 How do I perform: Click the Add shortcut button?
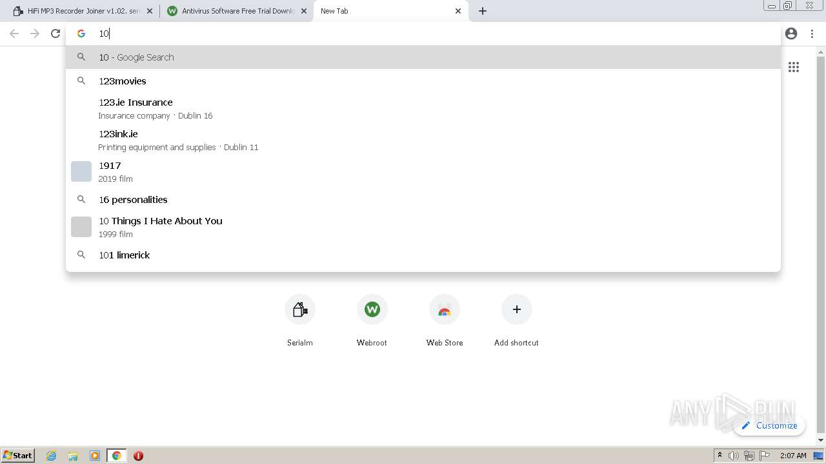click(517, 320)
